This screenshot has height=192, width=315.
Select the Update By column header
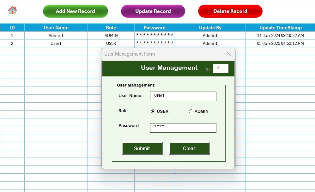point(210,27)
